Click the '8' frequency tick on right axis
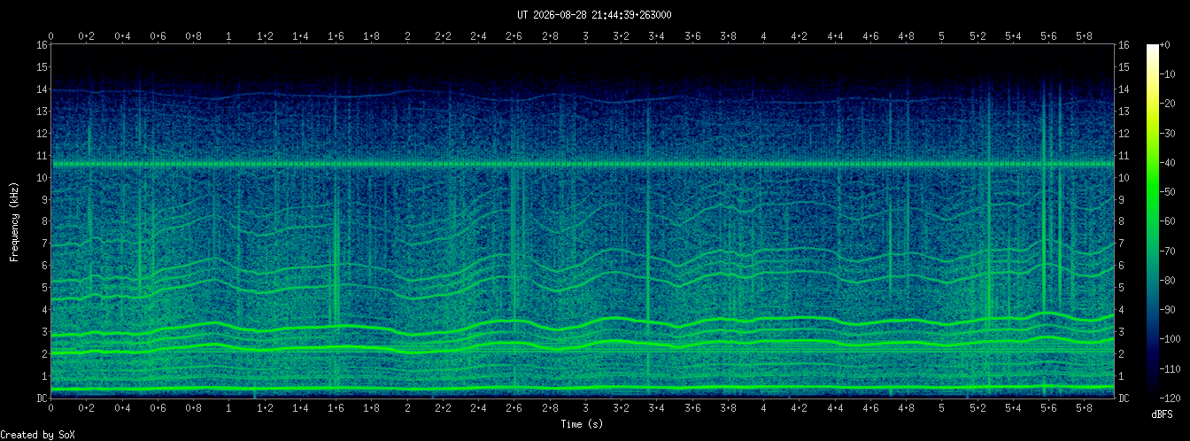 pos(1122,221)
